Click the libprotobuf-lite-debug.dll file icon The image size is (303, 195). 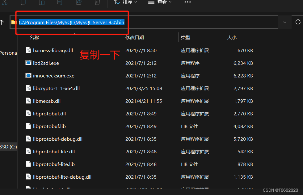click(x=28, y=176)
